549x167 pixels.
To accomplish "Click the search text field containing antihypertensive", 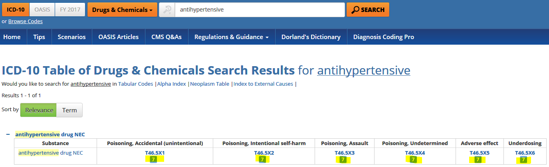I will coord(260,10).
